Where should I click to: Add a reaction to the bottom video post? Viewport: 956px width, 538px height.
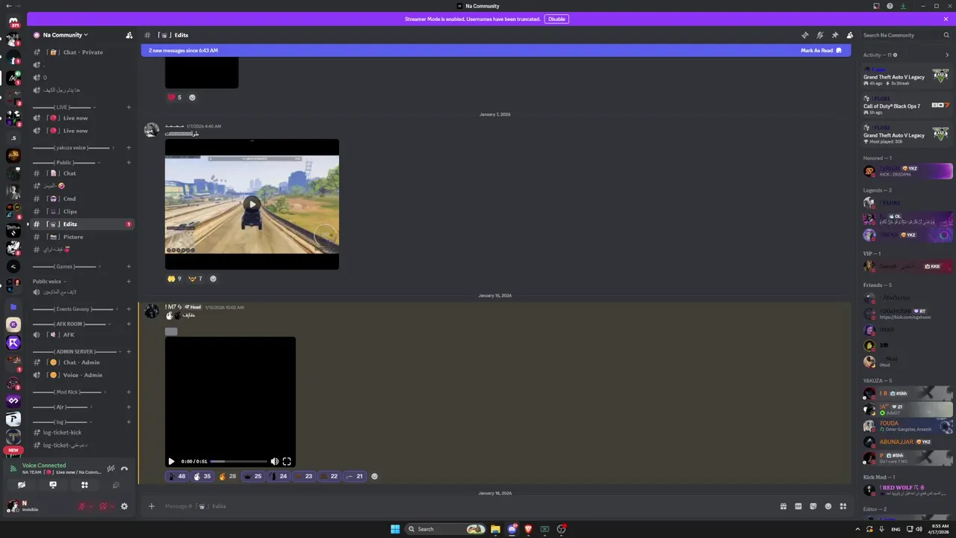click(374, 476)
